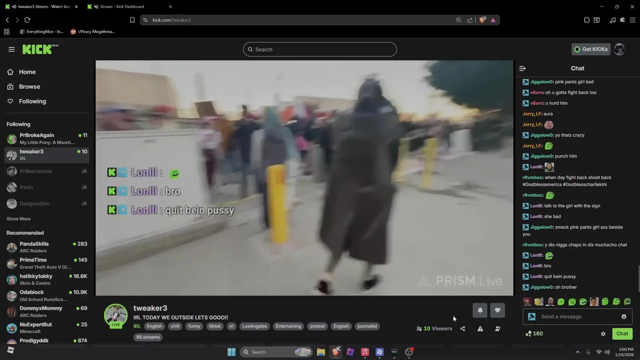Open the music note playlist icon
This screenshot has width=640, height=360.
pos(612,20)
